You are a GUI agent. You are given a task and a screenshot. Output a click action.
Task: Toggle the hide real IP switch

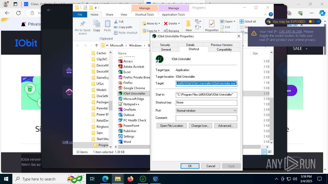click(312, 22)
